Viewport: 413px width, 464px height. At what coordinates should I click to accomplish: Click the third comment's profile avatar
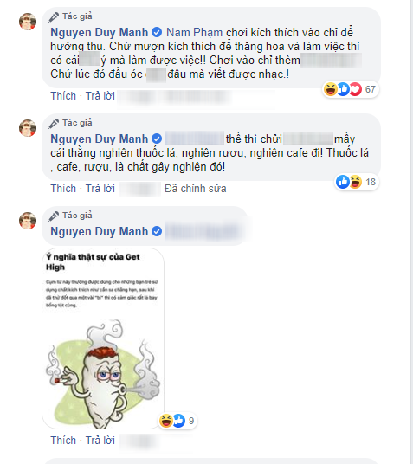click(x=28, y=221)
